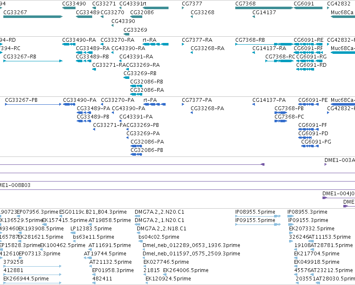The height and width of the screenshot is (285, 355).
Task: Click transcript CG7368-RB
Action: click(x=250, y=40)
